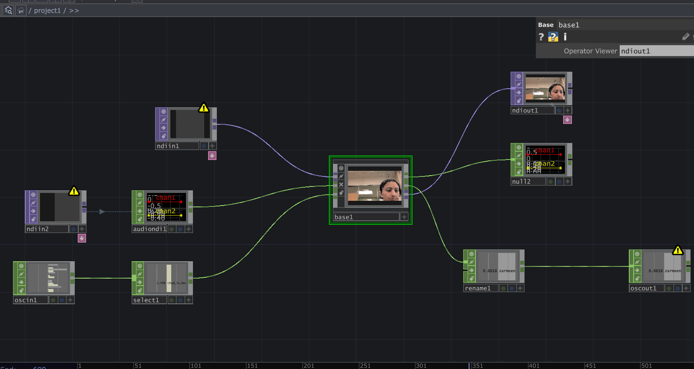Click the >> arrows in the path bar

click(x=74, y=10)
